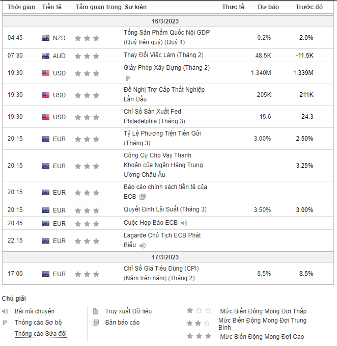The width and height of the screenshot is (337, 346).
Task: Click EUR flag in the CPI row
Action: click(x=46, y=274)
